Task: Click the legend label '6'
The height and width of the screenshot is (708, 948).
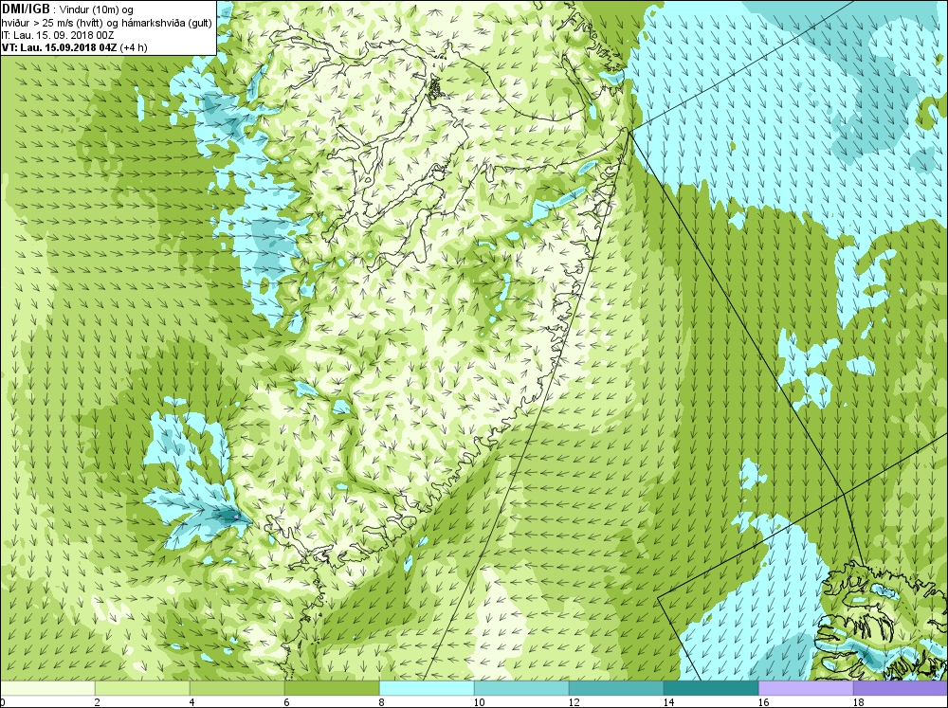Action: [x=286, y=702]
